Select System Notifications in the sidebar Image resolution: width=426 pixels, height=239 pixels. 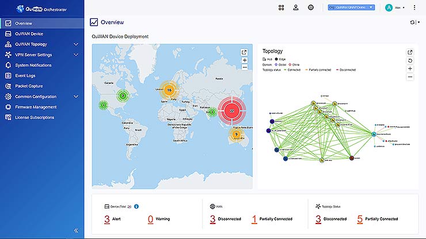click(x=33, y=65)
